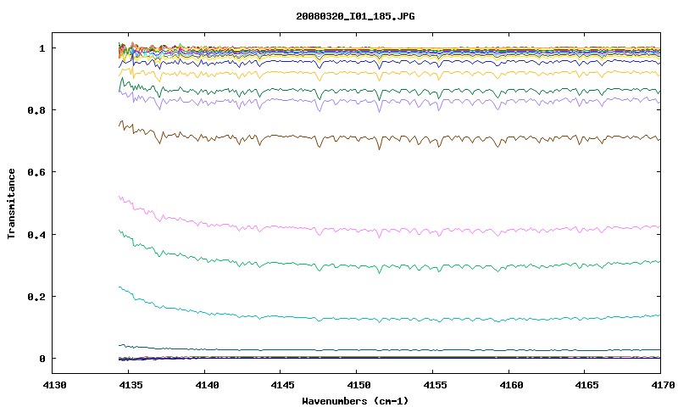Click the 4160 x-axis tick label
678x407 pixels.
tap(511, 385)
